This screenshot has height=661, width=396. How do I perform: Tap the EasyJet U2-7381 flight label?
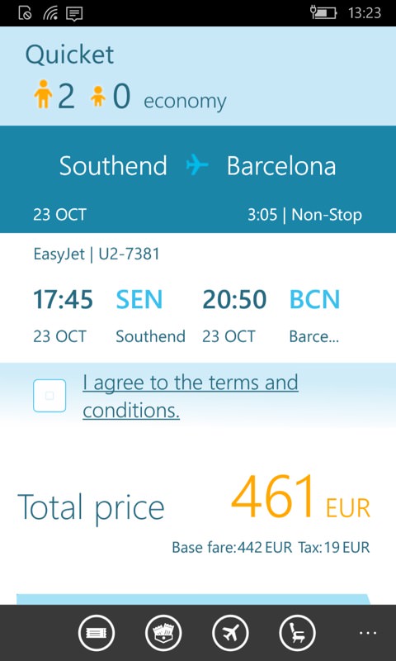[97, 254]
